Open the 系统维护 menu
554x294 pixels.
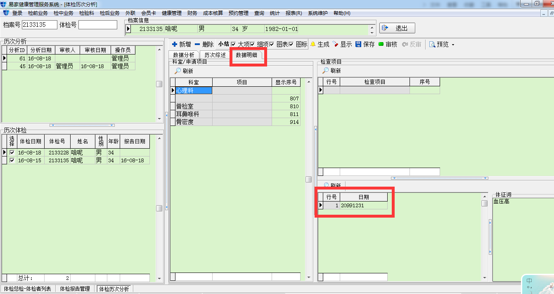click(318, 13)
